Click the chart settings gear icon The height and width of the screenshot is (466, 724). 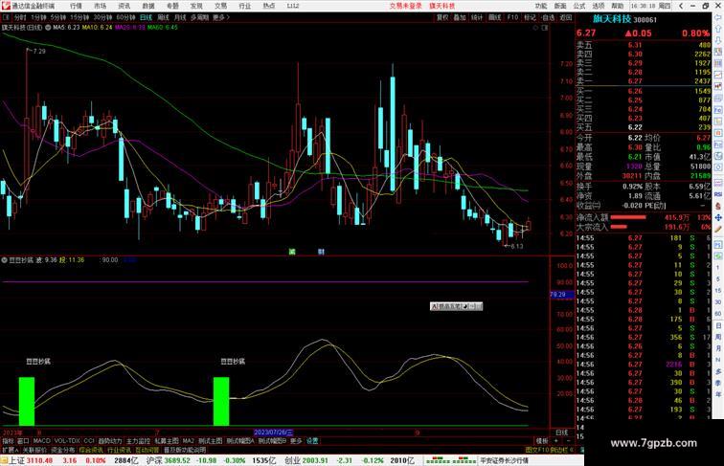tap(535, 28)
